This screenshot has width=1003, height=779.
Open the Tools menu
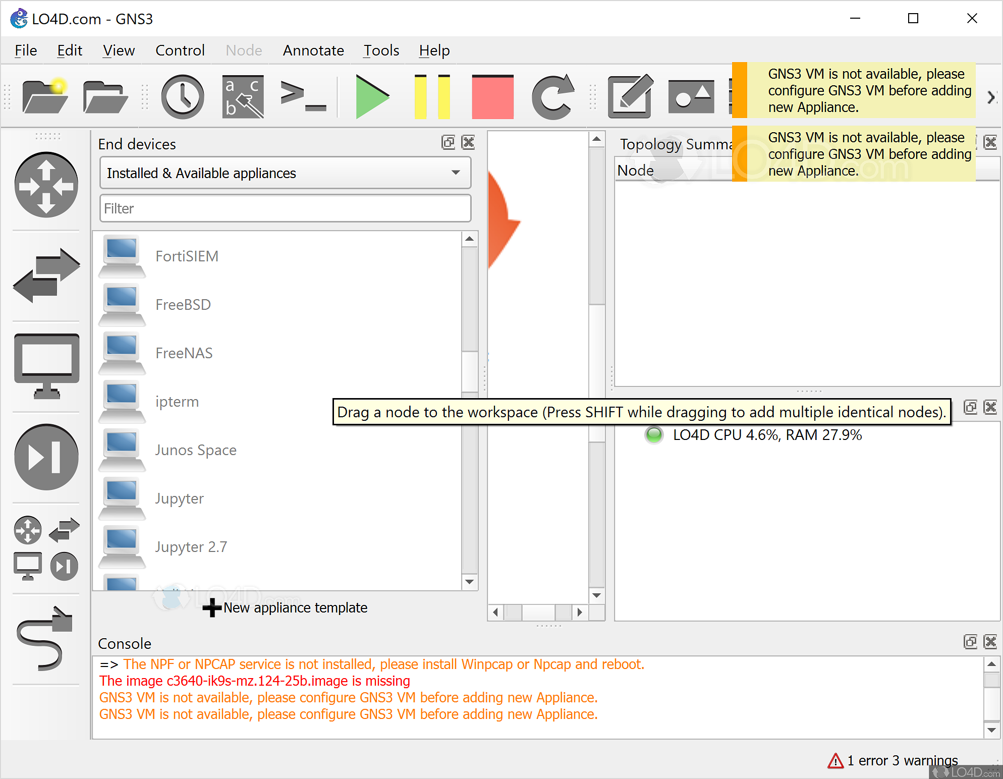pyautogui.click(x=381, y=50)
